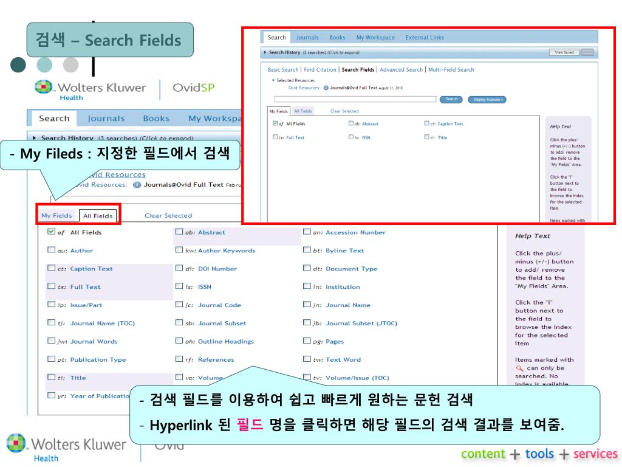The height and width of the screenshot is (467, 622).
Task: Toggle af All Fields checkbox in inset screenshot
Action: pyautogui.click(x=275, y=123)
